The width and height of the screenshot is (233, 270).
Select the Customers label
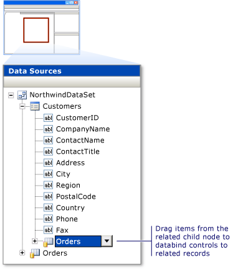[62, 106]
